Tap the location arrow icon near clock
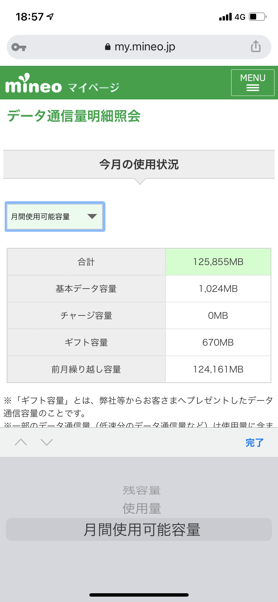Image resolution: width=278 pixels, height=602 pixels. (50, 16)
